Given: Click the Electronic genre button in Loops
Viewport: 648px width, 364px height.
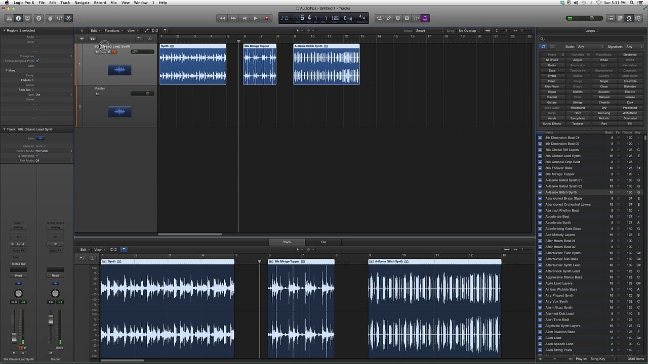Looking at the screenshot, I should (x=630, y=55).
